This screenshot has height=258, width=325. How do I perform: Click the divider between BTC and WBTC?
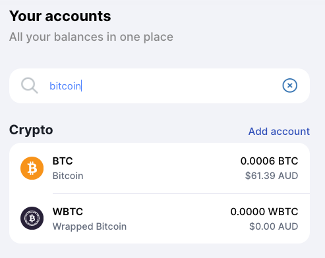pos(181,193)
